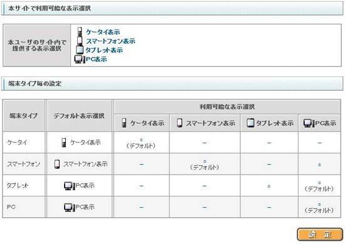
Task: Click the phone icon in ケータイ表示 column header
Action: click(x=124, y=123)
